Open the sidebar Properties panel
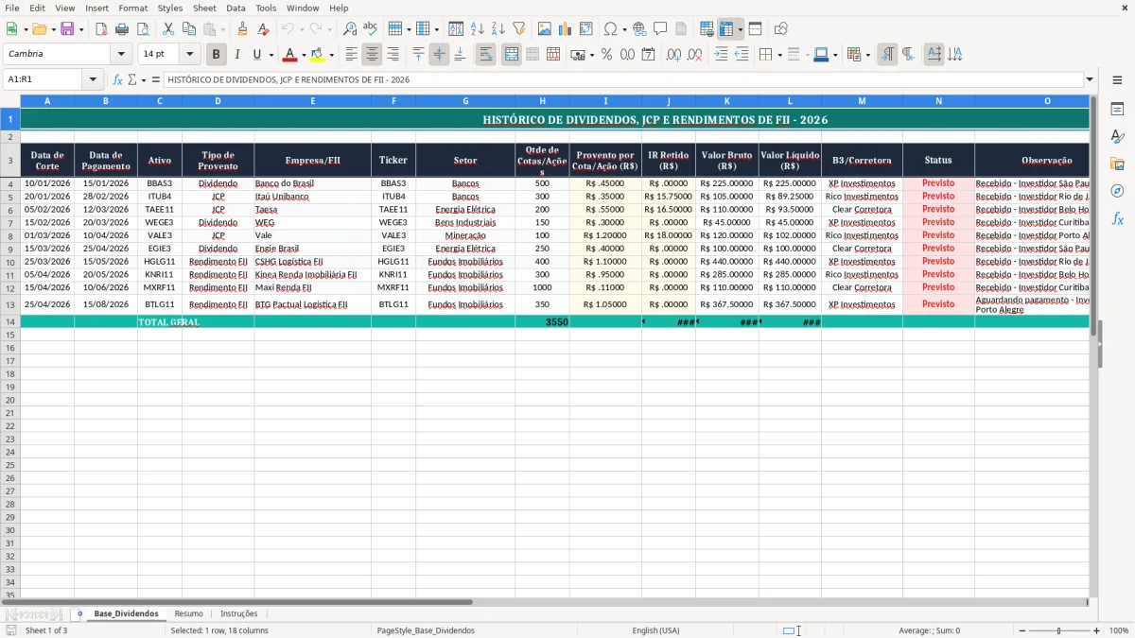The height and width of the screenshot is (638, 1135). pos(1117,110)
